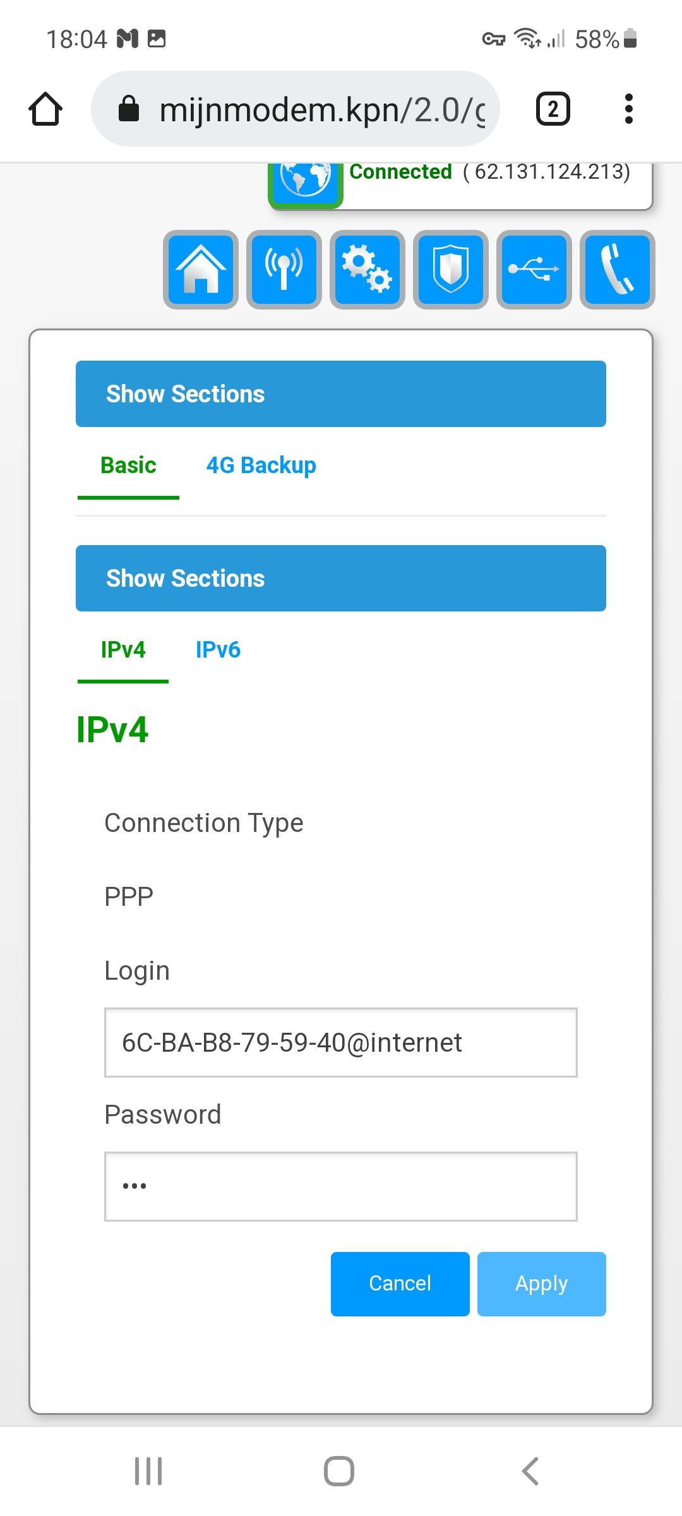
Task: Collapse the upper Show Sections panel
Action: pyautogui.click(x=340, y=393)
